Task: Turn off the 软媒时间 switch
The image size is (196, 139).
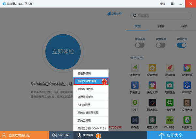Action: click(x=182, y=45)
